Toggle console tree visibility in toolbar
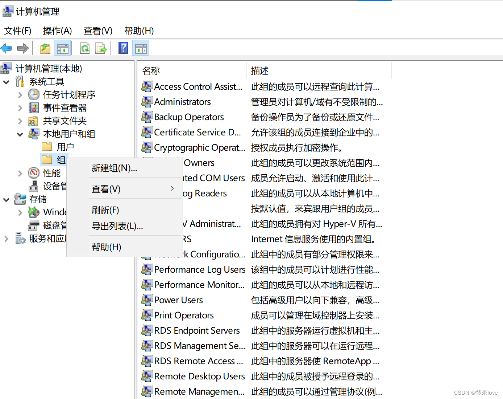 tap(63, 48)
